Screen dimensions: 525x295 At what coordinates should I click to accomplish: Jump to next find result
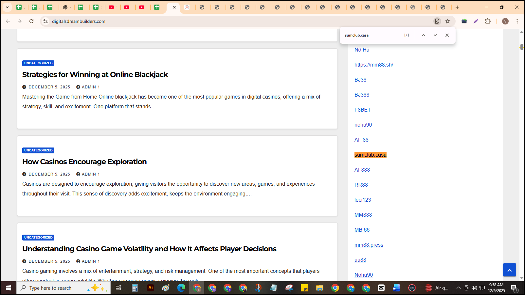coord(435,35)
